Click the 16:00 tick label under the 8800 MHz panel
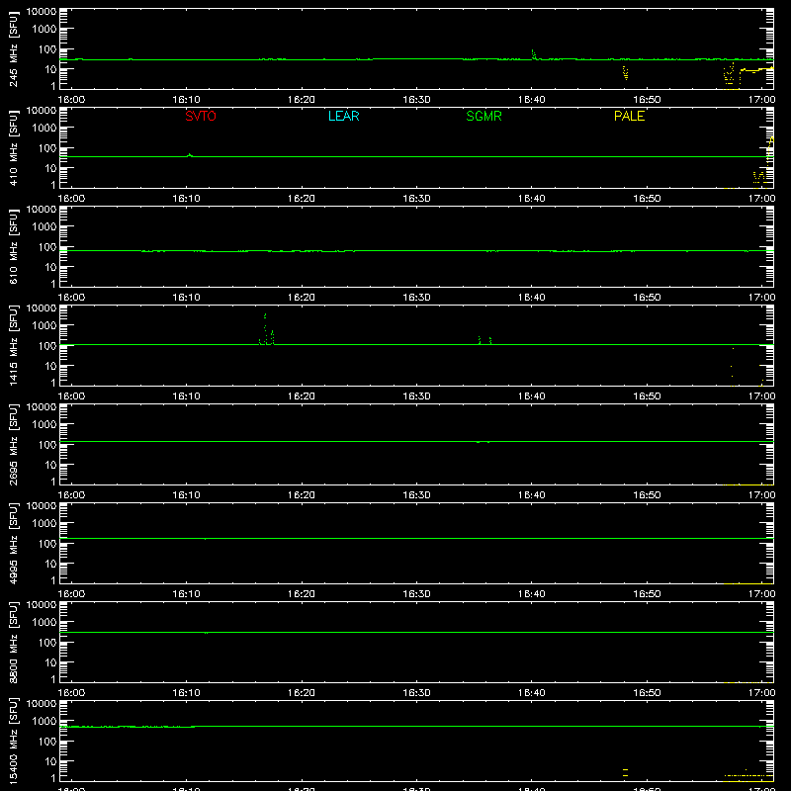This screenshot has width=791, height=791. tap(71, 693)
